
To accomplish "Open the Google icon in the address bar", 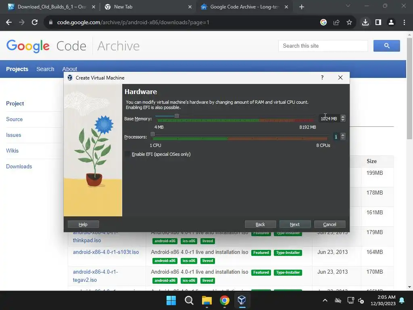I will coord(323,23).
